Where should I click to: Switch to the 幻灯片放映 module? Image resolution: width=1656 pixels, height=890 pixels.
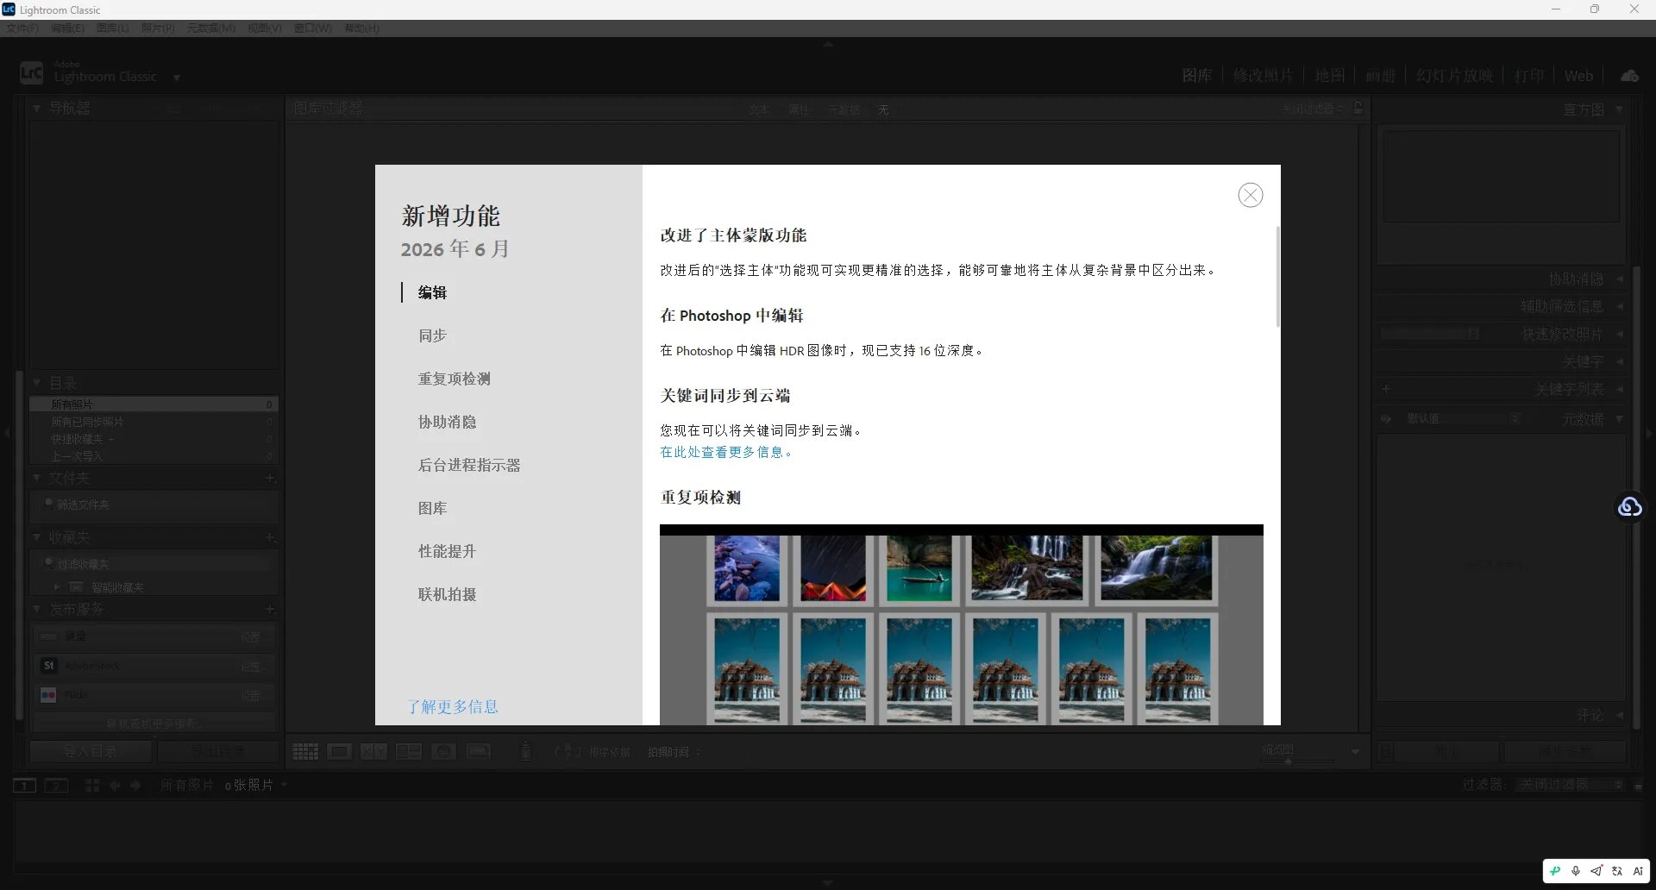tap(1454, 76)
